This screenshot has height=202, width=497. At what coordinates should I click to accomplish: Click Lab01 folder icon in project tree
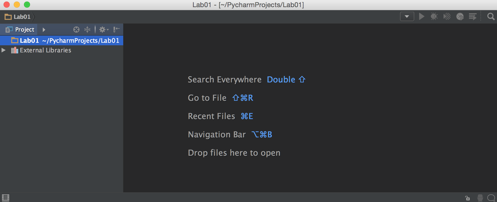pos(15,40)
